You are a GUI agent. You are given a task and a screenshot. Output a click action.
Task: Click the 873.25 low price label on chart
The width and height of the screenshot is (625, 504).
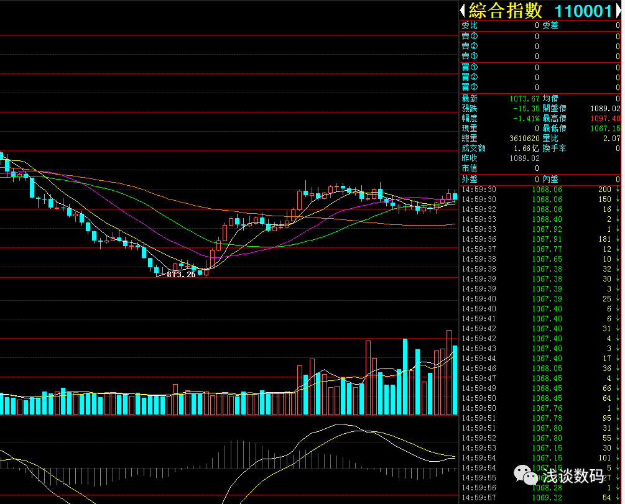(x=182, y=275)
